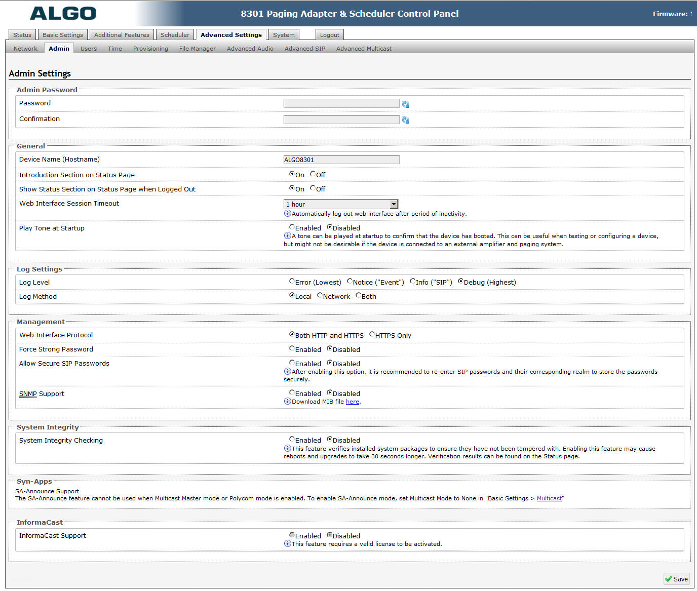Switch to the Advanced Audio tab
This screenshot has height=591, width=697.
pyautogui.click(x=250, y=48)
